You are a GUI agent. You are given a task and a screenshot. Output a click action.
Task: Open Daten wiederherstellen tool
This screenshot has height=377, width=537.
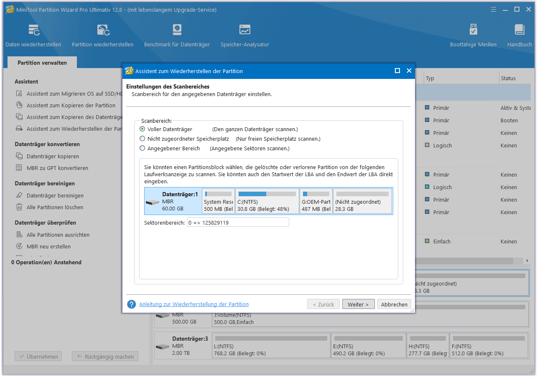pyautogui.click(x=33, y=35)
